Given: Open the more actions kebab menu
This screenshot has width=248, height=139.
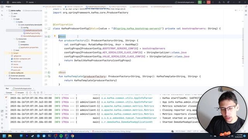Looking at the screenshot, I should pyautogui.click(x=213, y=2).
